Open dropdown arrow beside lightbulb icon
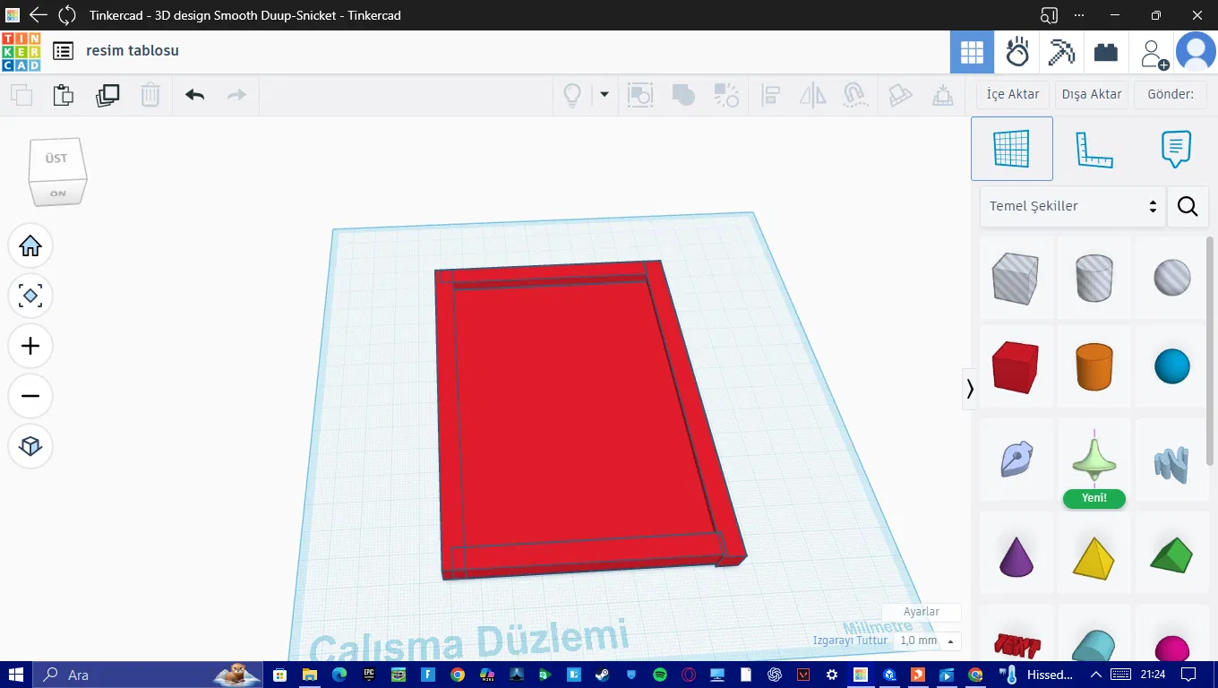Screen dimensions: 1218x688 [x=605, y=95]
